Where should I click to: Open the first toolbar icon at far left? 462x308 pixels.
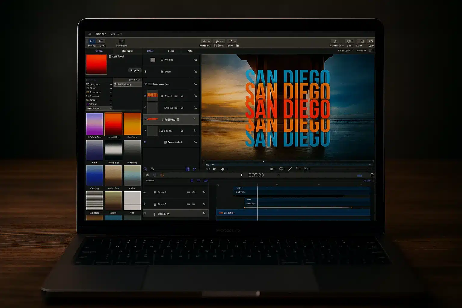[92, 41]
